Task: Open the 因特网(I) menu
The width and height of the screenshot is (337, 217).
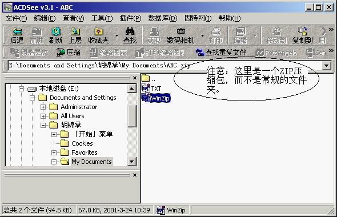Action: tap(198, 18)
